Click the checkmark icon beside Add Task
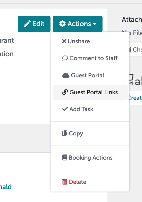Screen dimensions: 142x202 tap(65, 109)
